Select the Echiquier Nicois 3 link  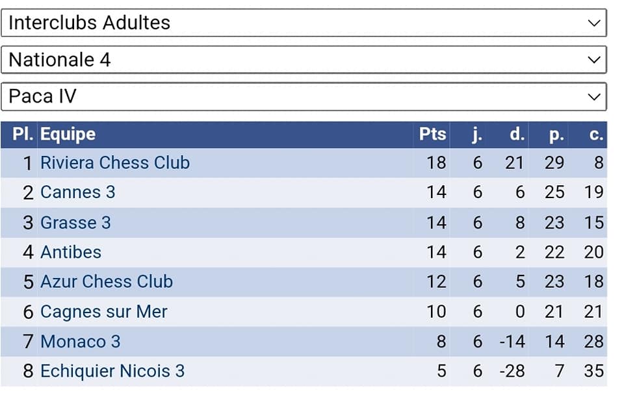coord(112,372)
